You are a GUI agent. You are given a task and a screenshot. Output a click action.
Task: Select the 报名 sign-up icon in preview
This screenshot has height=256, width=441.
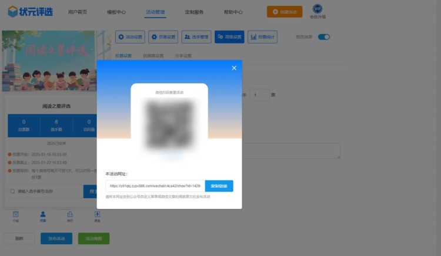coord(97,216)
